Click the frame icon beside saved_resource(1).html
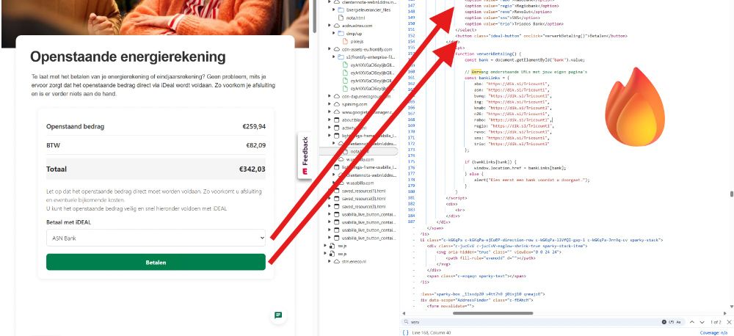The image size is (734, 336). pos(337,191)
